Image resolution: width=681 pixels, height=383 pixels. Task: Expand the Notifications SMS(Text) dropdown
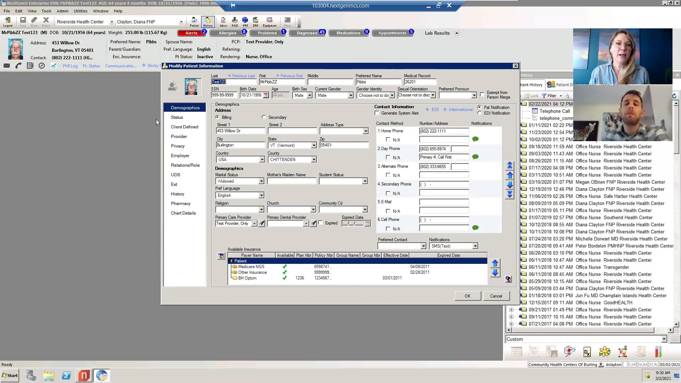pos(475,246)
